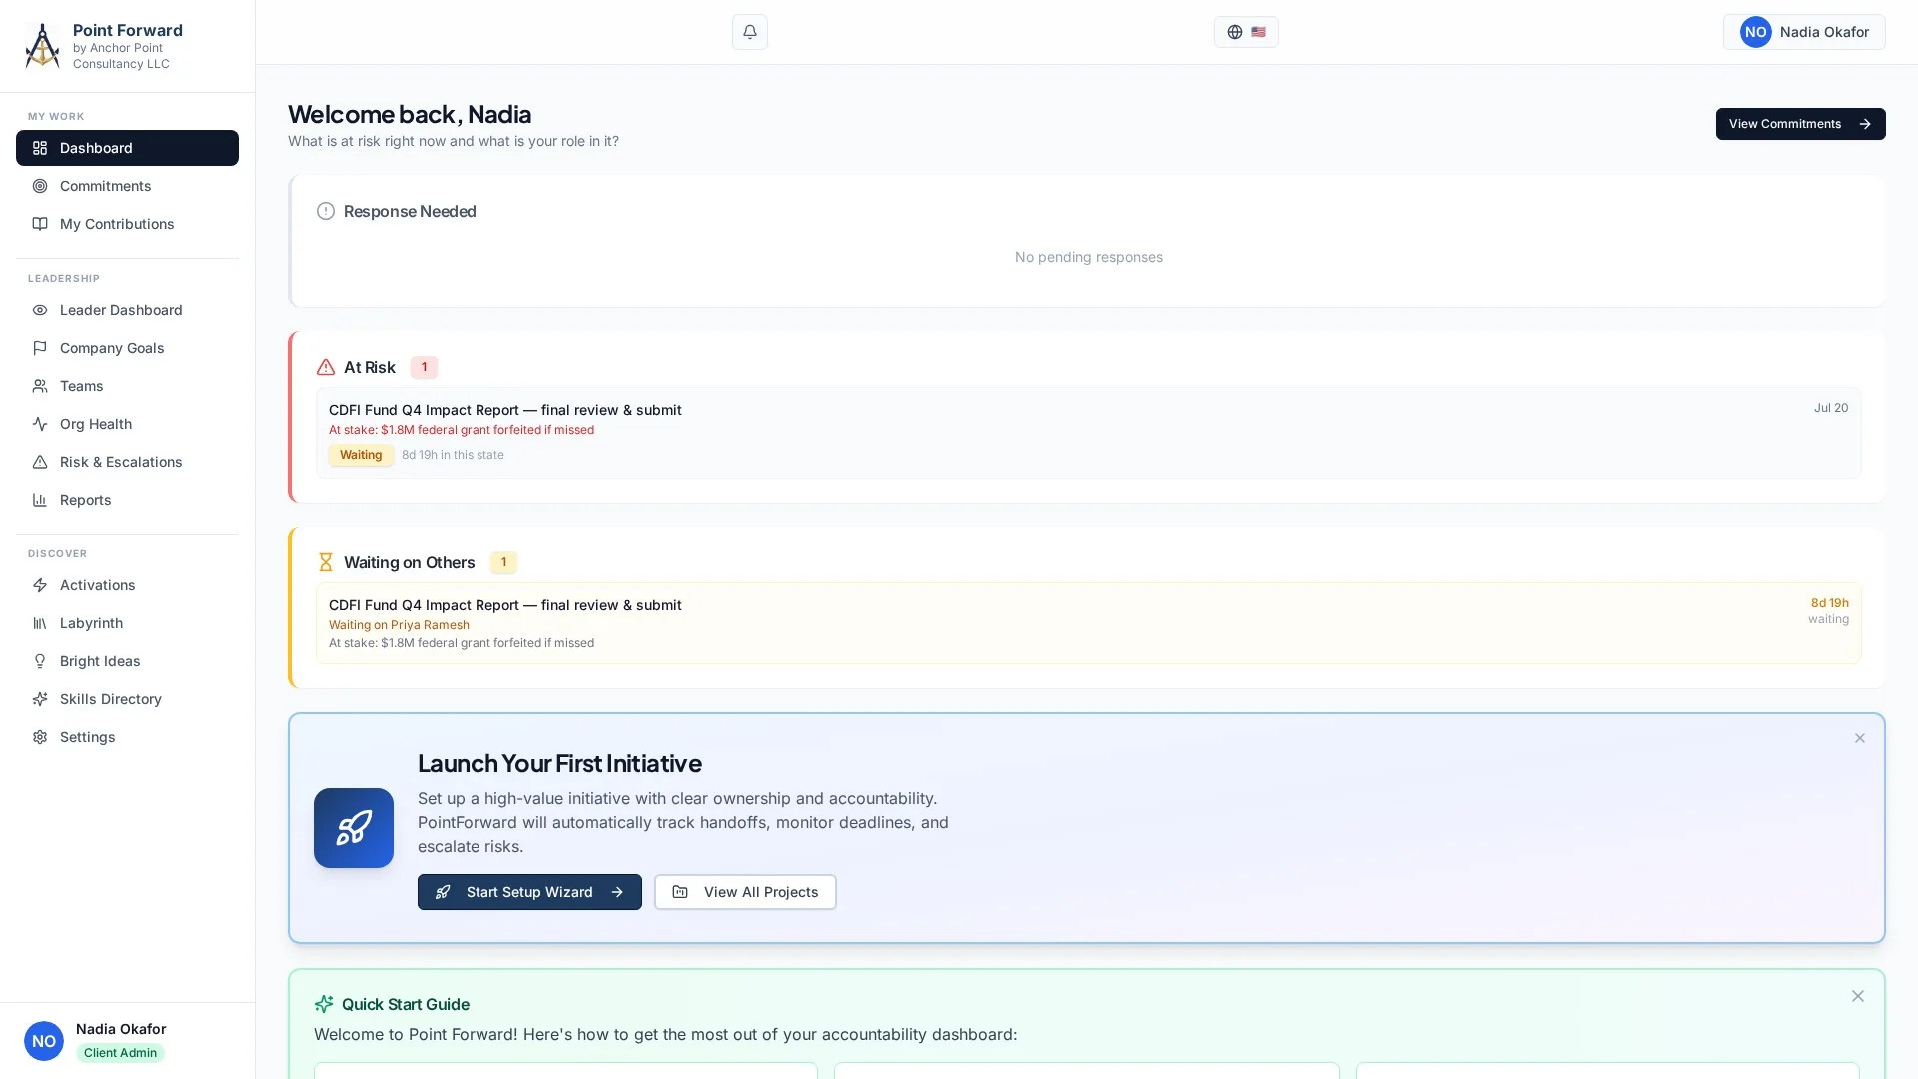Open the notifications bell
The image size is (1918, 1079).
click(749, 32)
